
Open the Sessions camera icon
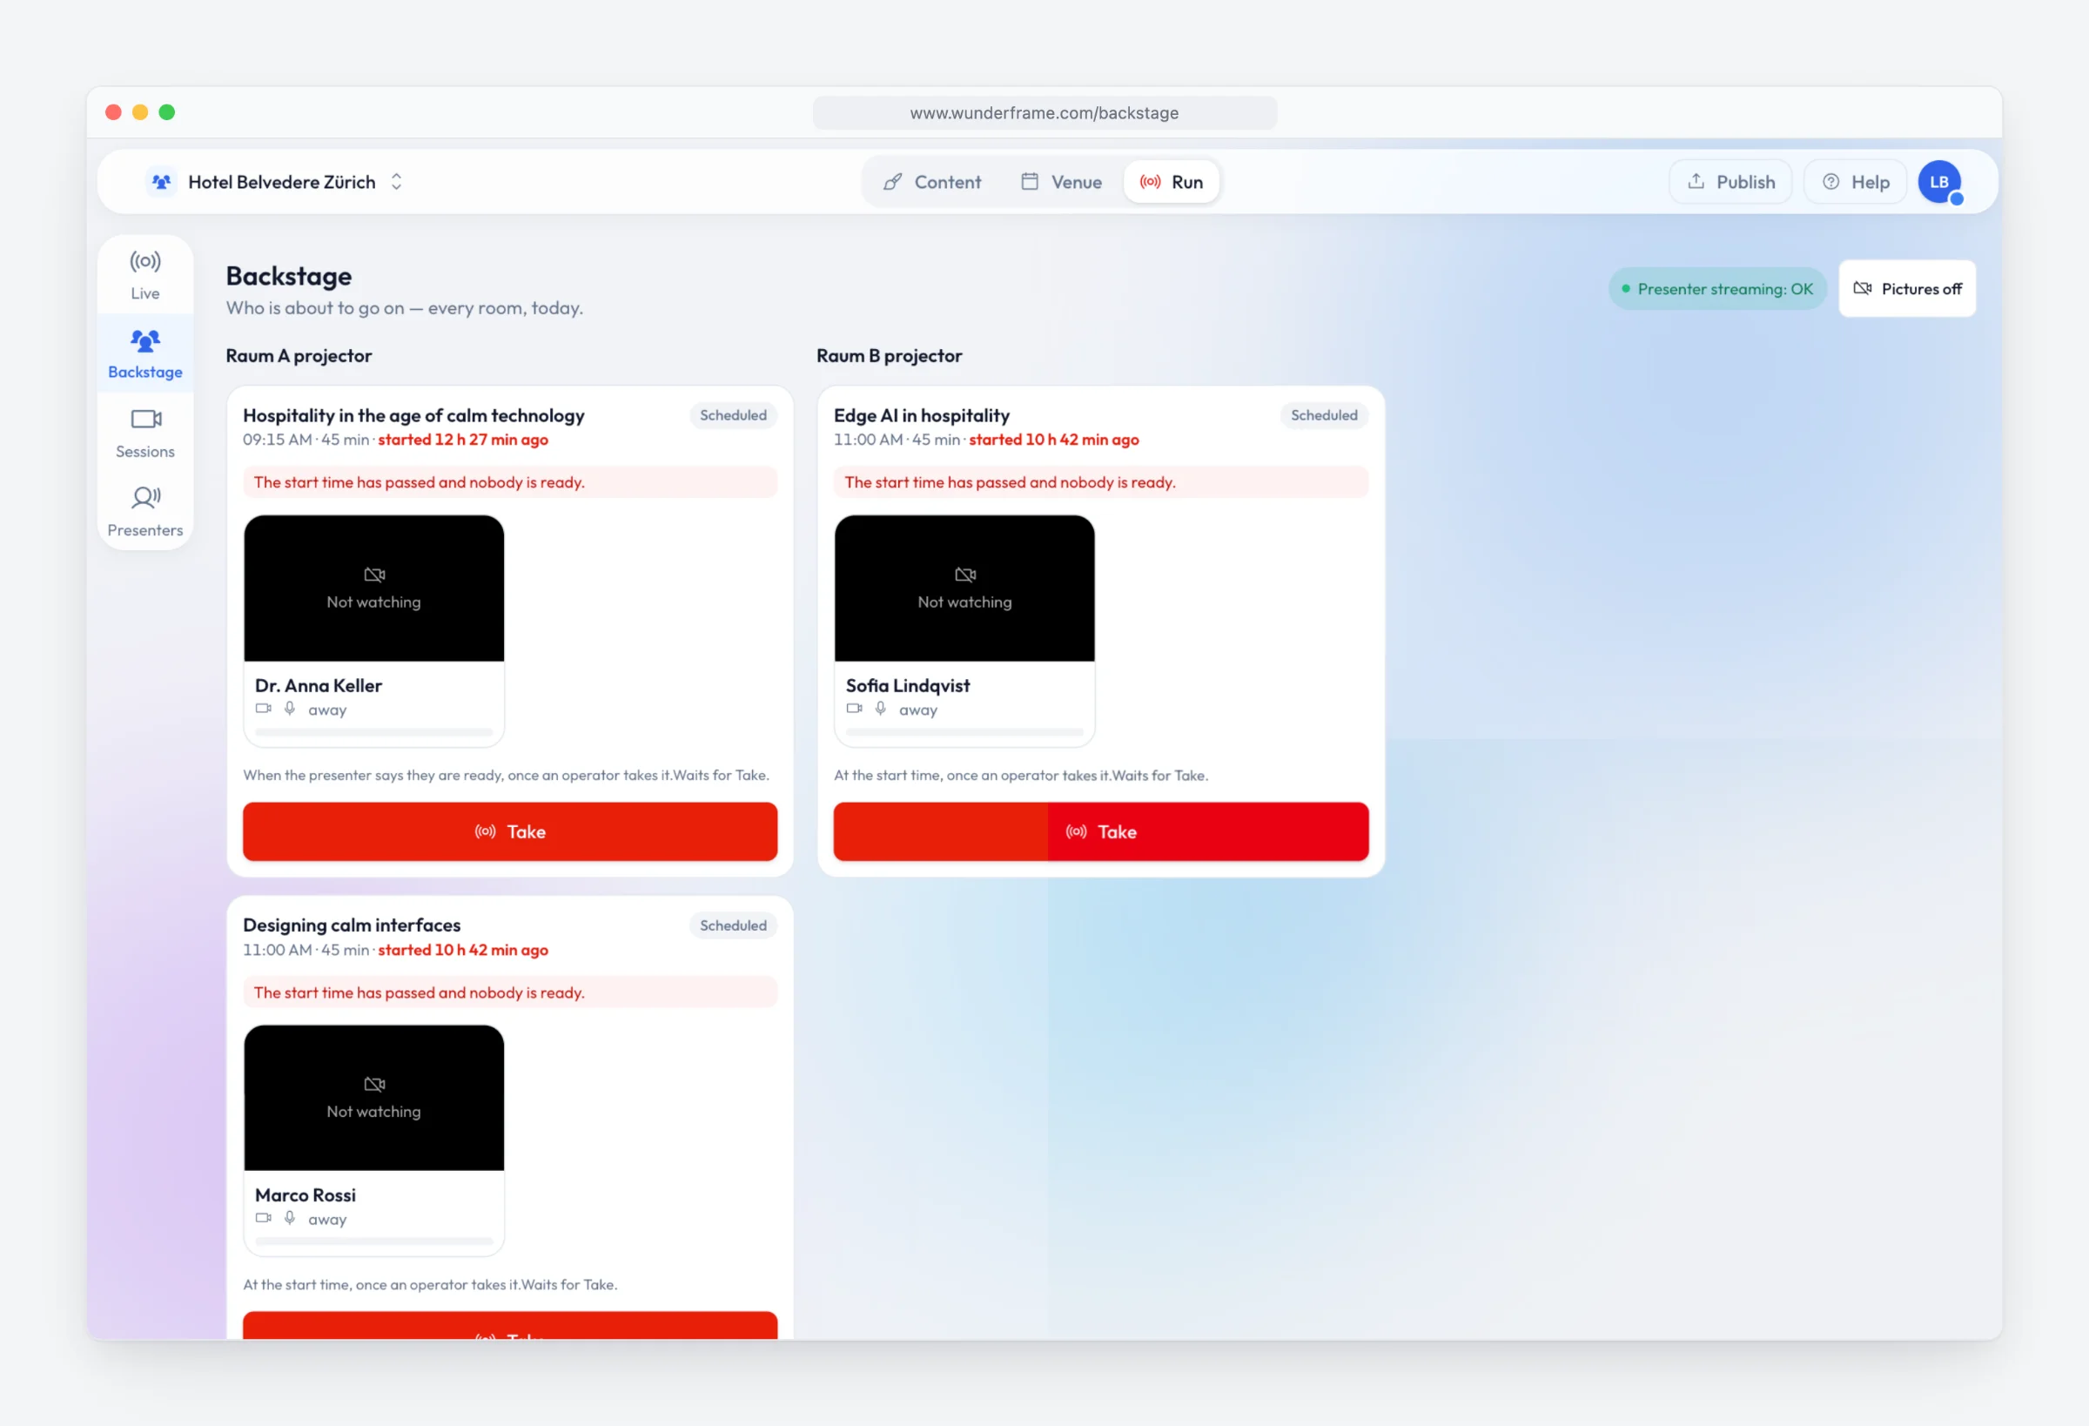click(x=144, y=419)
